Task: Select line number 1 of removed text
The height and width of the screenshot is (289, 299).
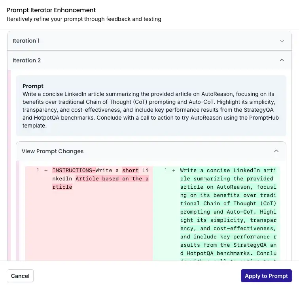Action: click(38, 170)
